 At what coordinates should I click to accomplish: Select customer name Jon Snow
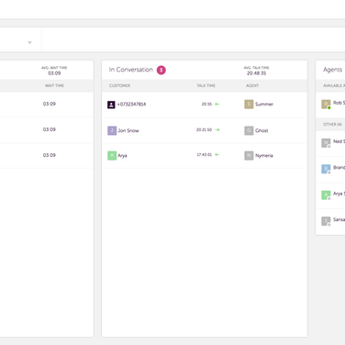point(128,130)
